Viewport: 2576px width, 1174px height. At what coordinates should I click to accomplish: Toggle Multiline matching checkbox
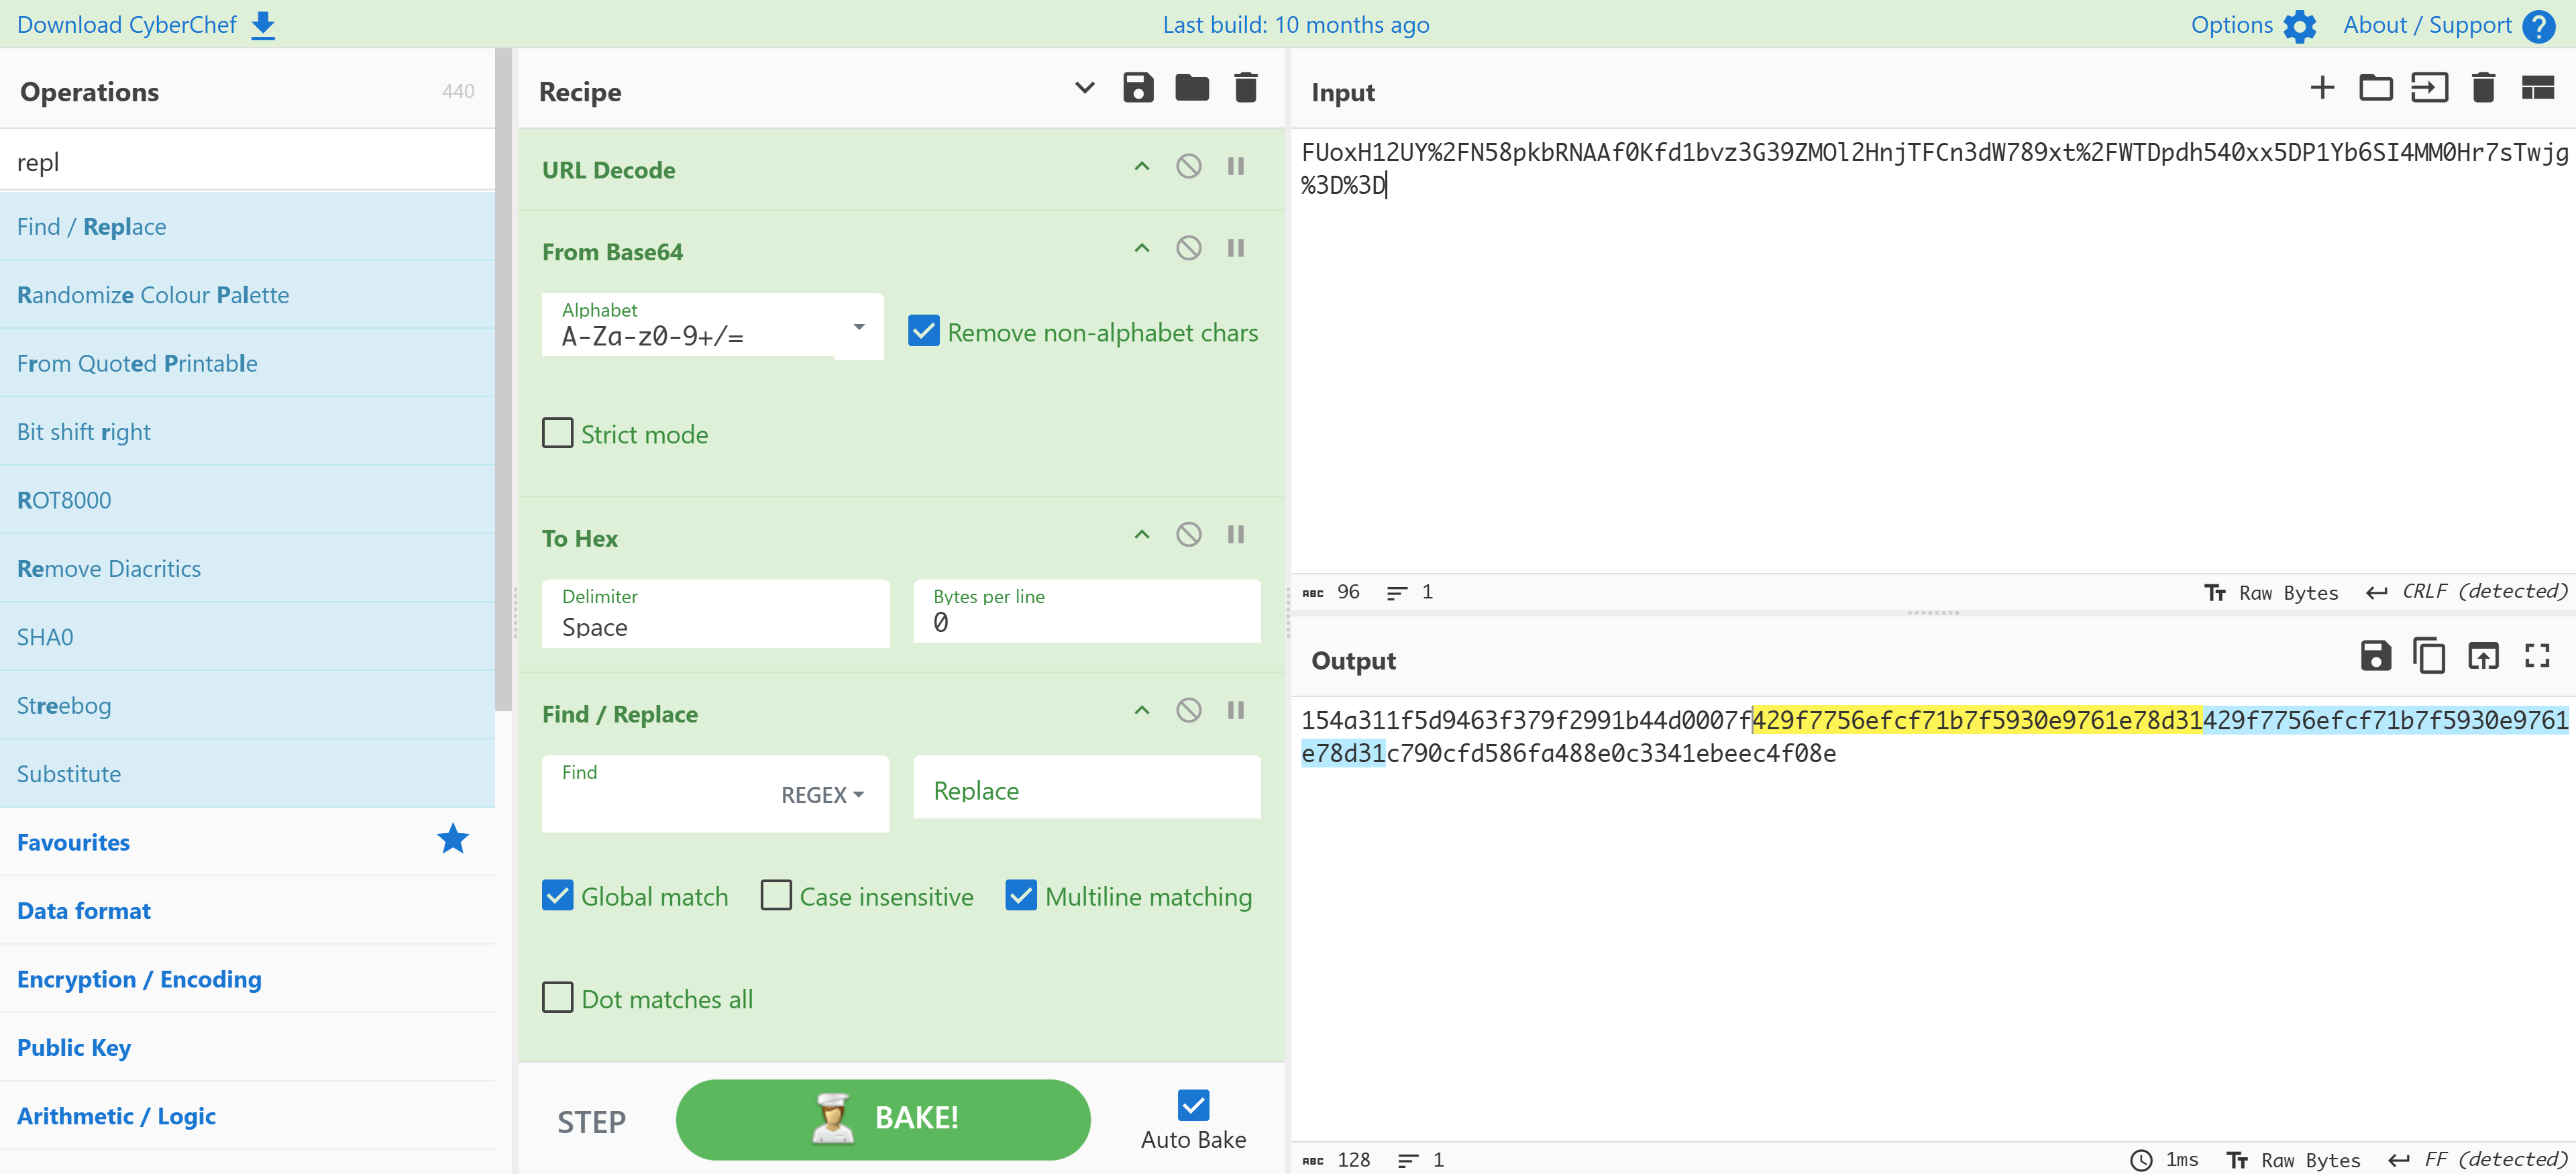(x=1021, y=895)
